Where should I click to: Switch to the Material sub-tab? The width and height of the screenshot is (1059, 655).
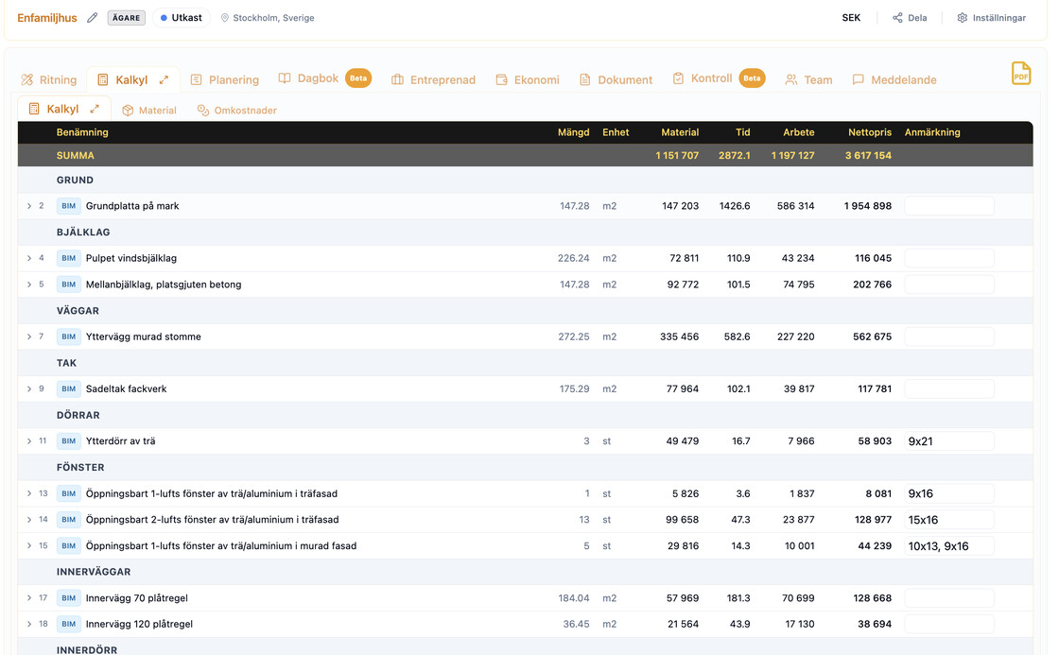coord(149,110)
